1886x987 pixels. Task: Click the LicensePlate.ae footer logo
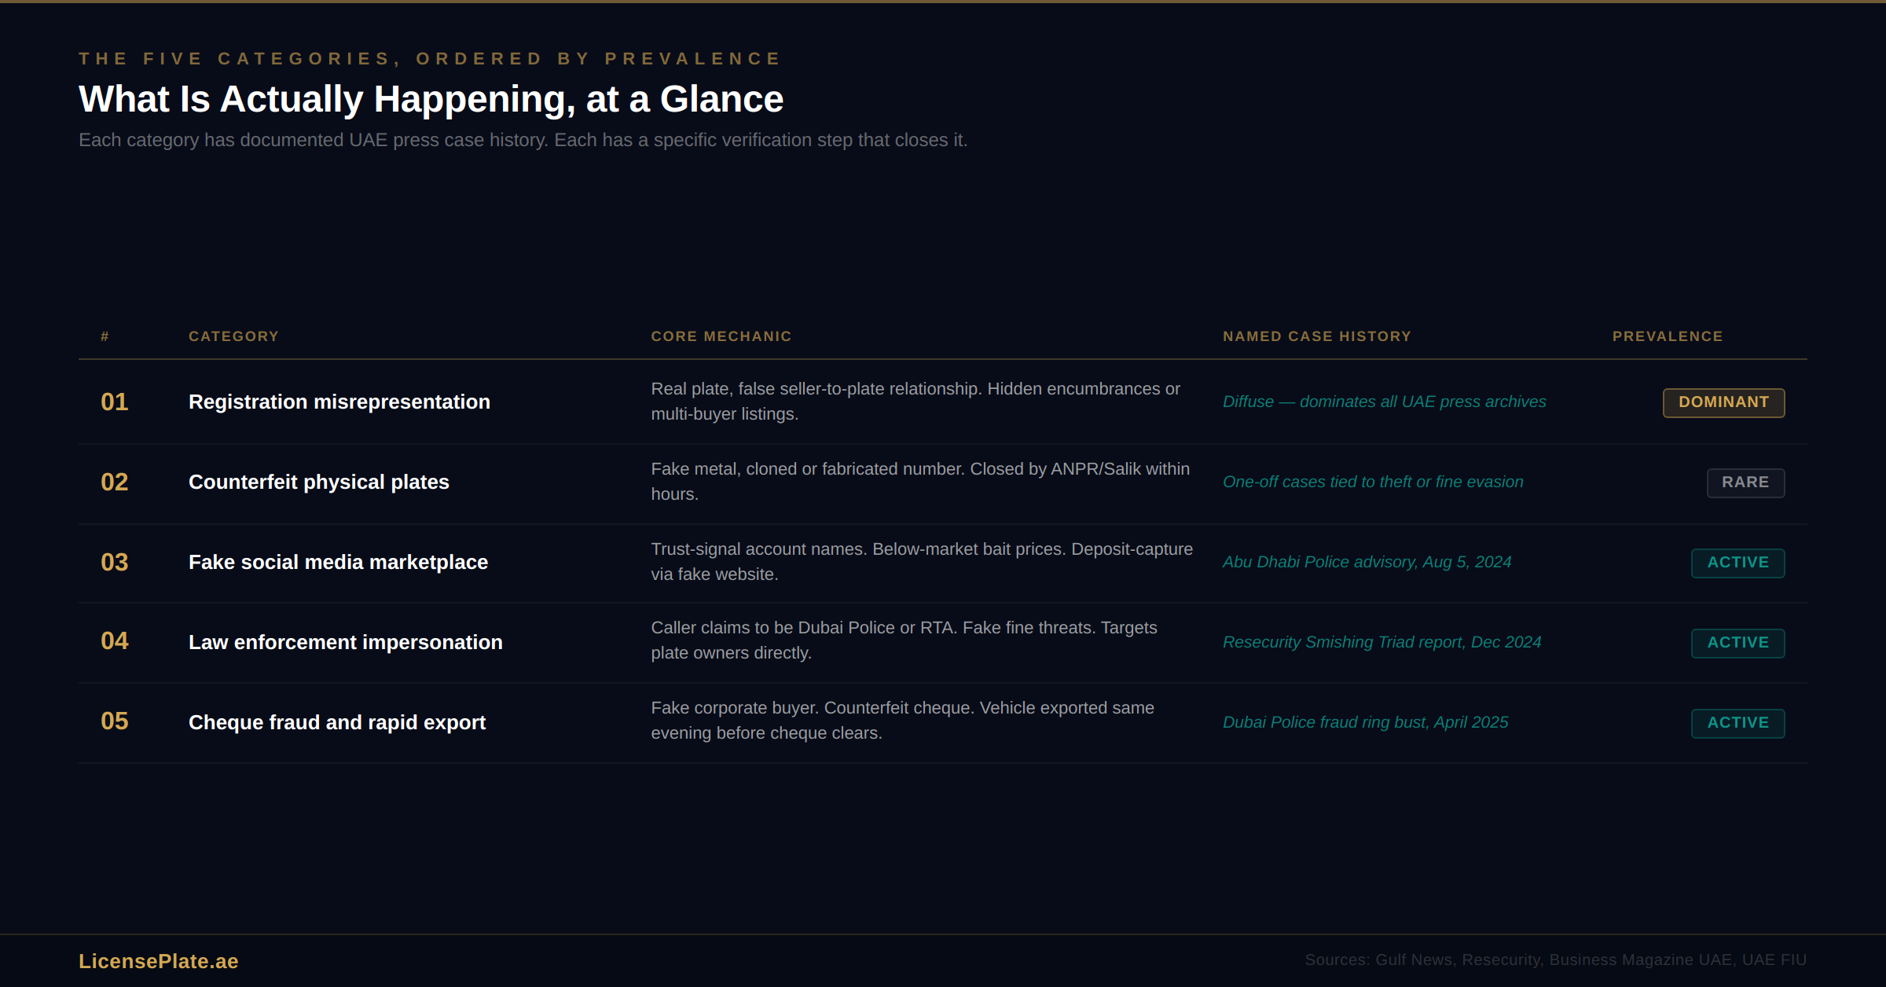158,961
